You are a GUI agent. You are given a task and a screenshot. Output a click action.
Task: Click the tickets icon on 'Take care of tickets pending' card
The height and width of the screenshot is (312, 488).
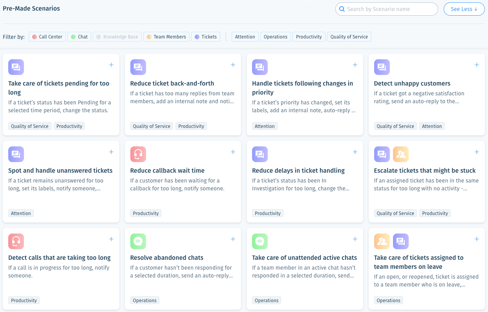(x=16, y=67)
